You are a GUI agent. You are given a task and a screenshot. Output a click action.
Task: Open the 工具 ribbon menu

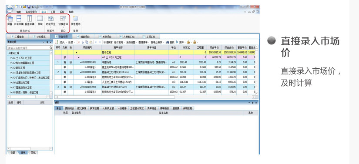coord(53,12)
